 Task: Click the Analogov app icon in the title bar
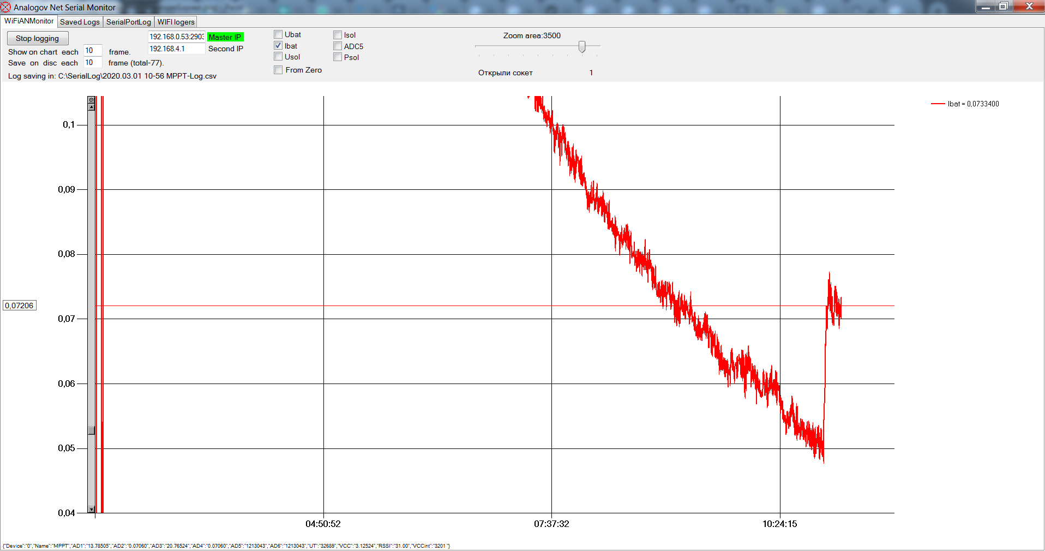click(6, 7)
